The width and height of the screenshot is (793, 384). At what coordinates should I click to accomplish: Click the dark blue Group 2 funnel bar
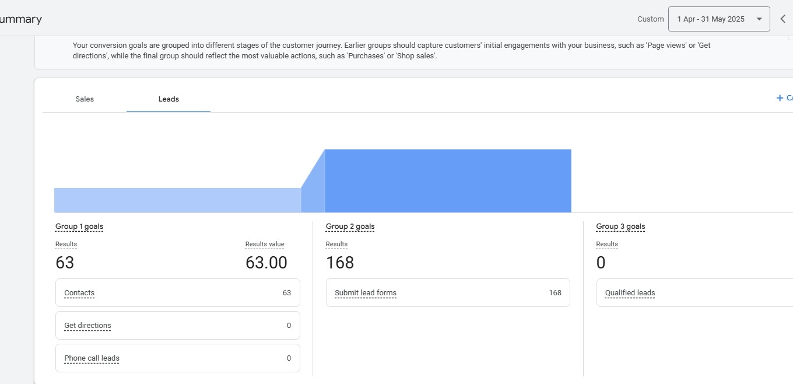448,181
